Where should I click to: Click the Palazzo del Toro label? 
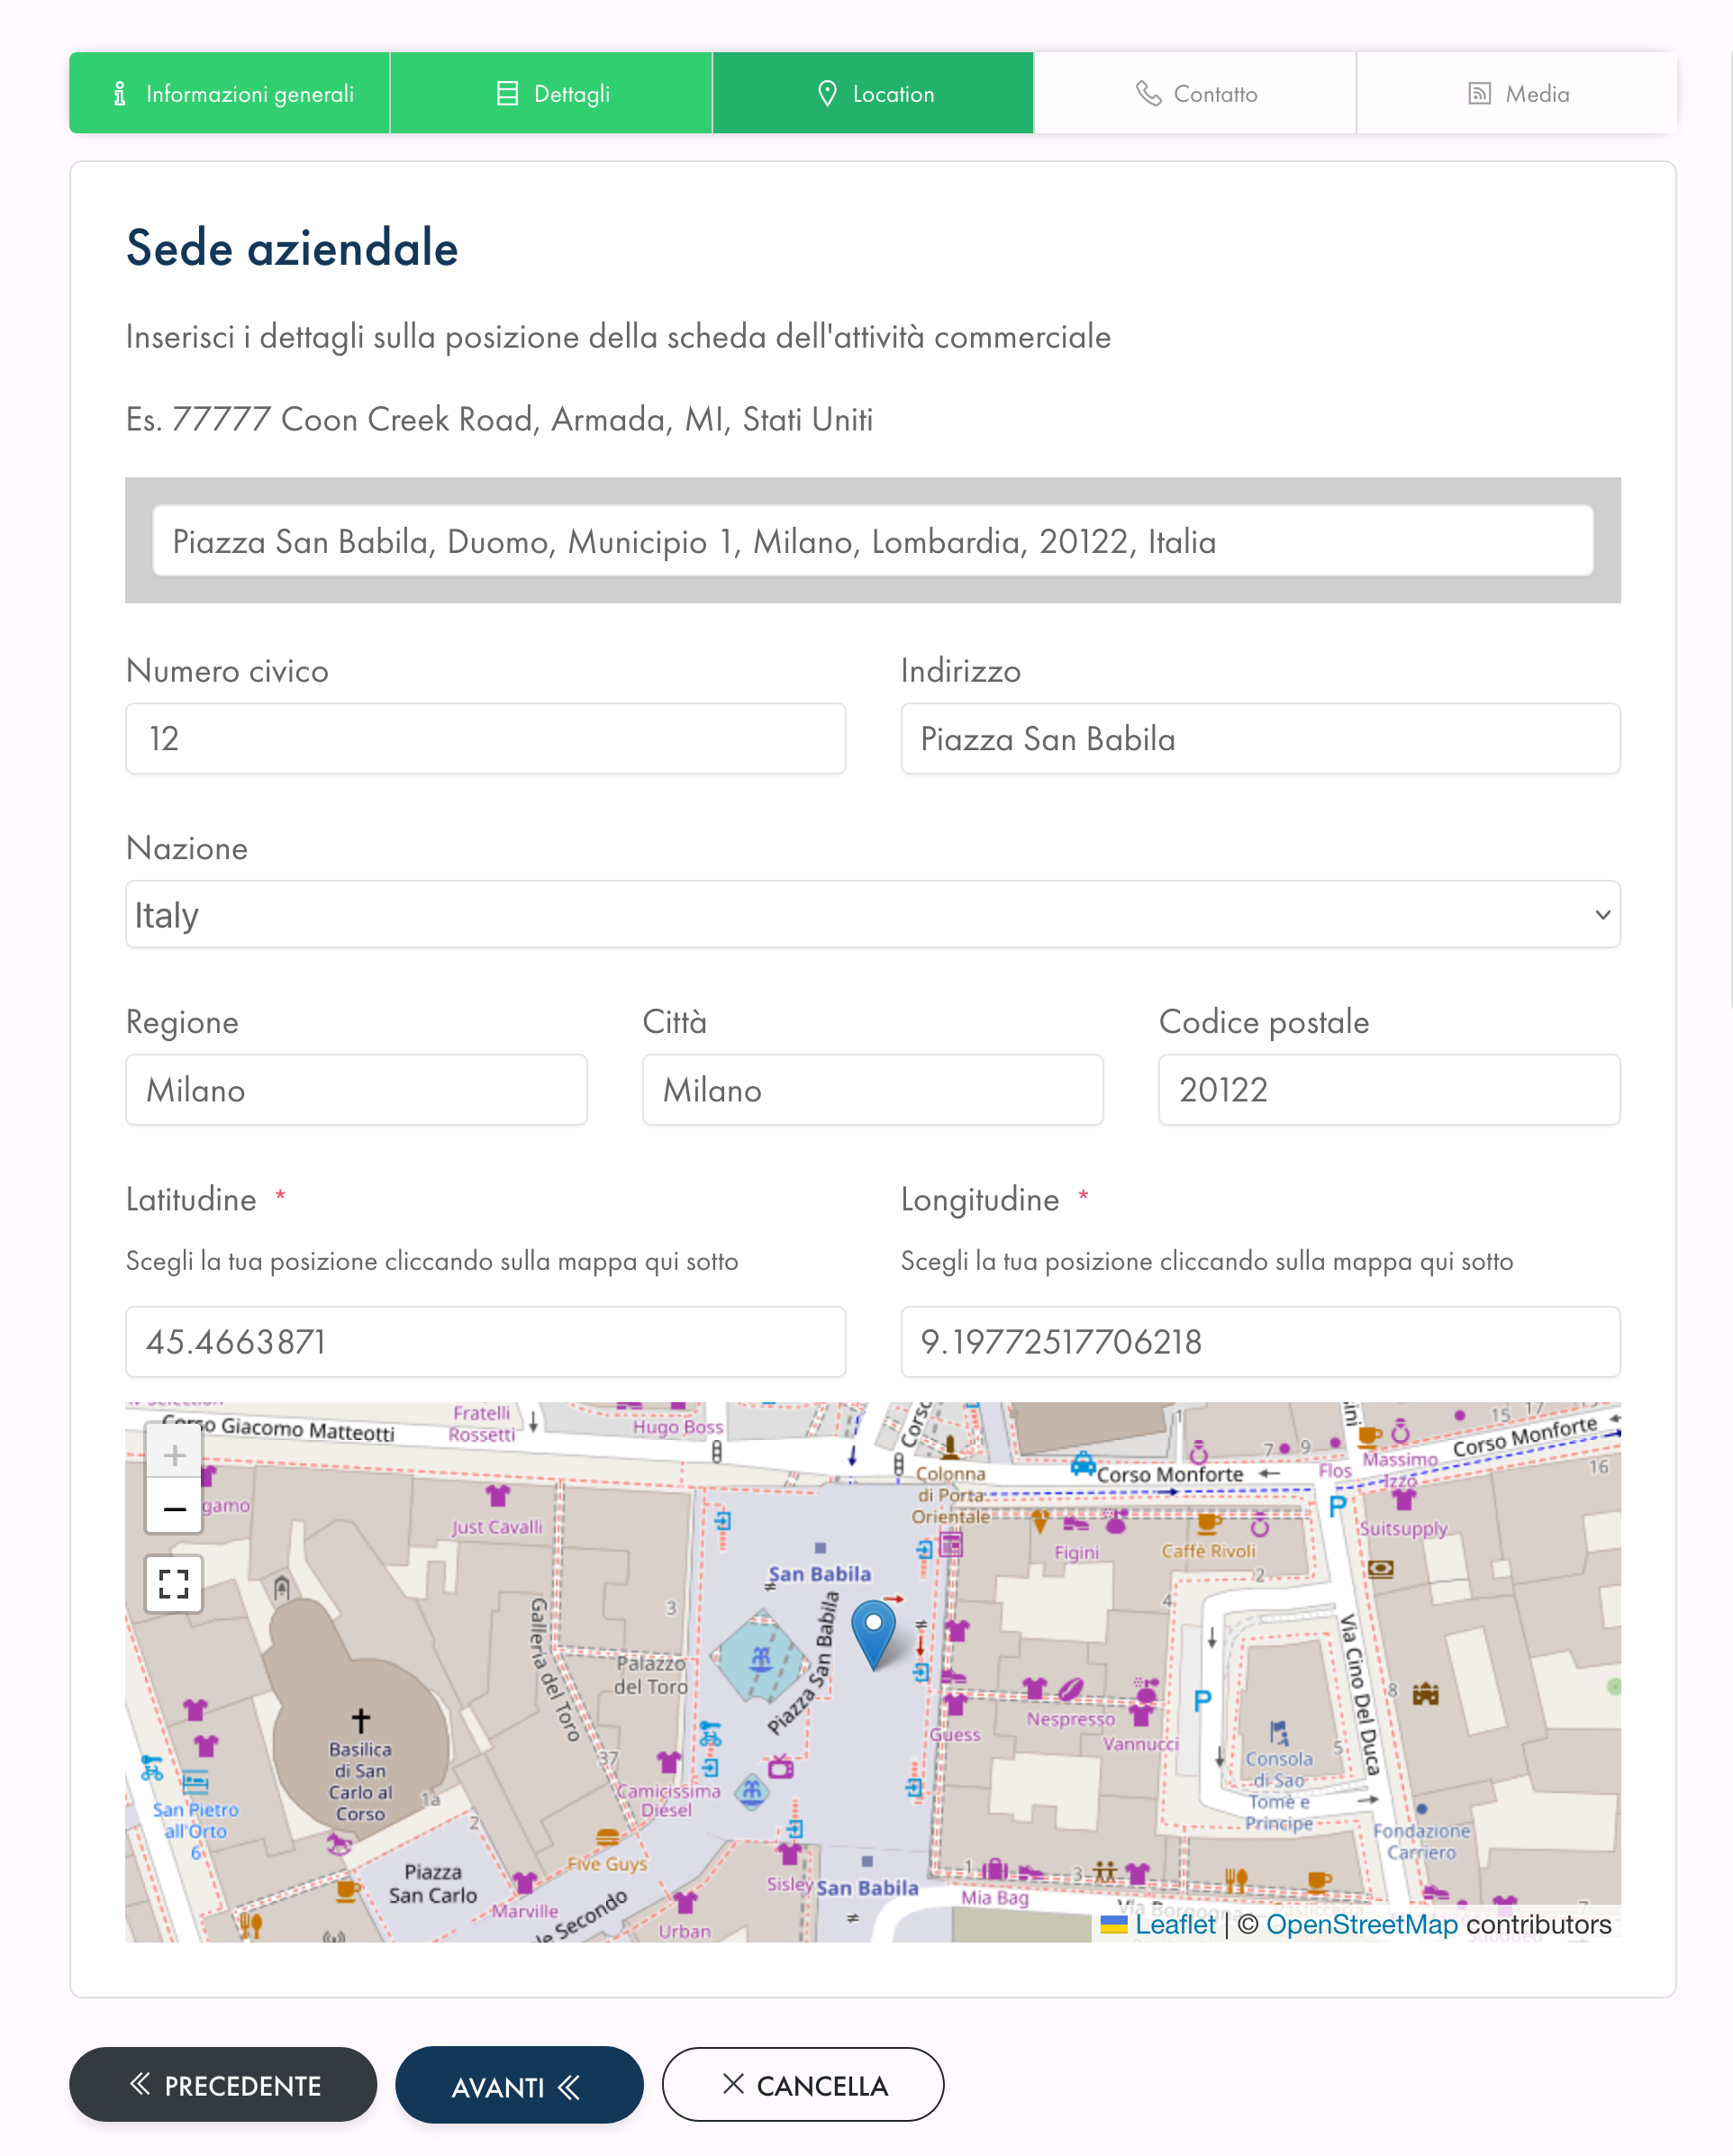point(651,1675)
